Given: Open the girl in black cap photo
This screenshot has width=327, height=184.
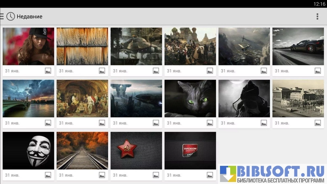Looking at the screenshot, I should [x=28, y=46].
